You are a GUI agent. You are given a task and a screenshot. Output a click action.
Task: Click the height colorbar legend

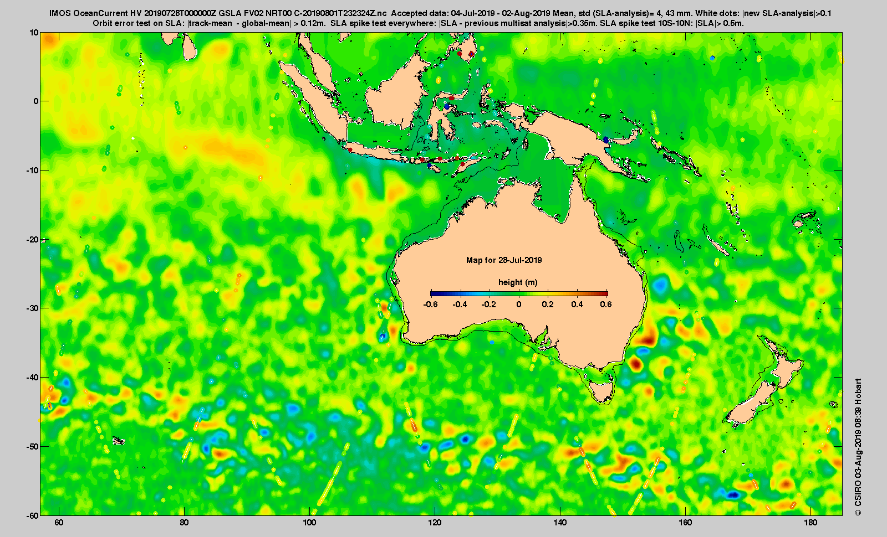(x=519, y=293)
